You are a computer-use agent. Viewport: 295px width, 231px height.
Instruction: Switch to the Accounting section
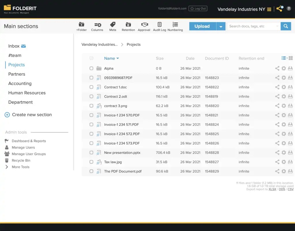[x=20, y=83]
